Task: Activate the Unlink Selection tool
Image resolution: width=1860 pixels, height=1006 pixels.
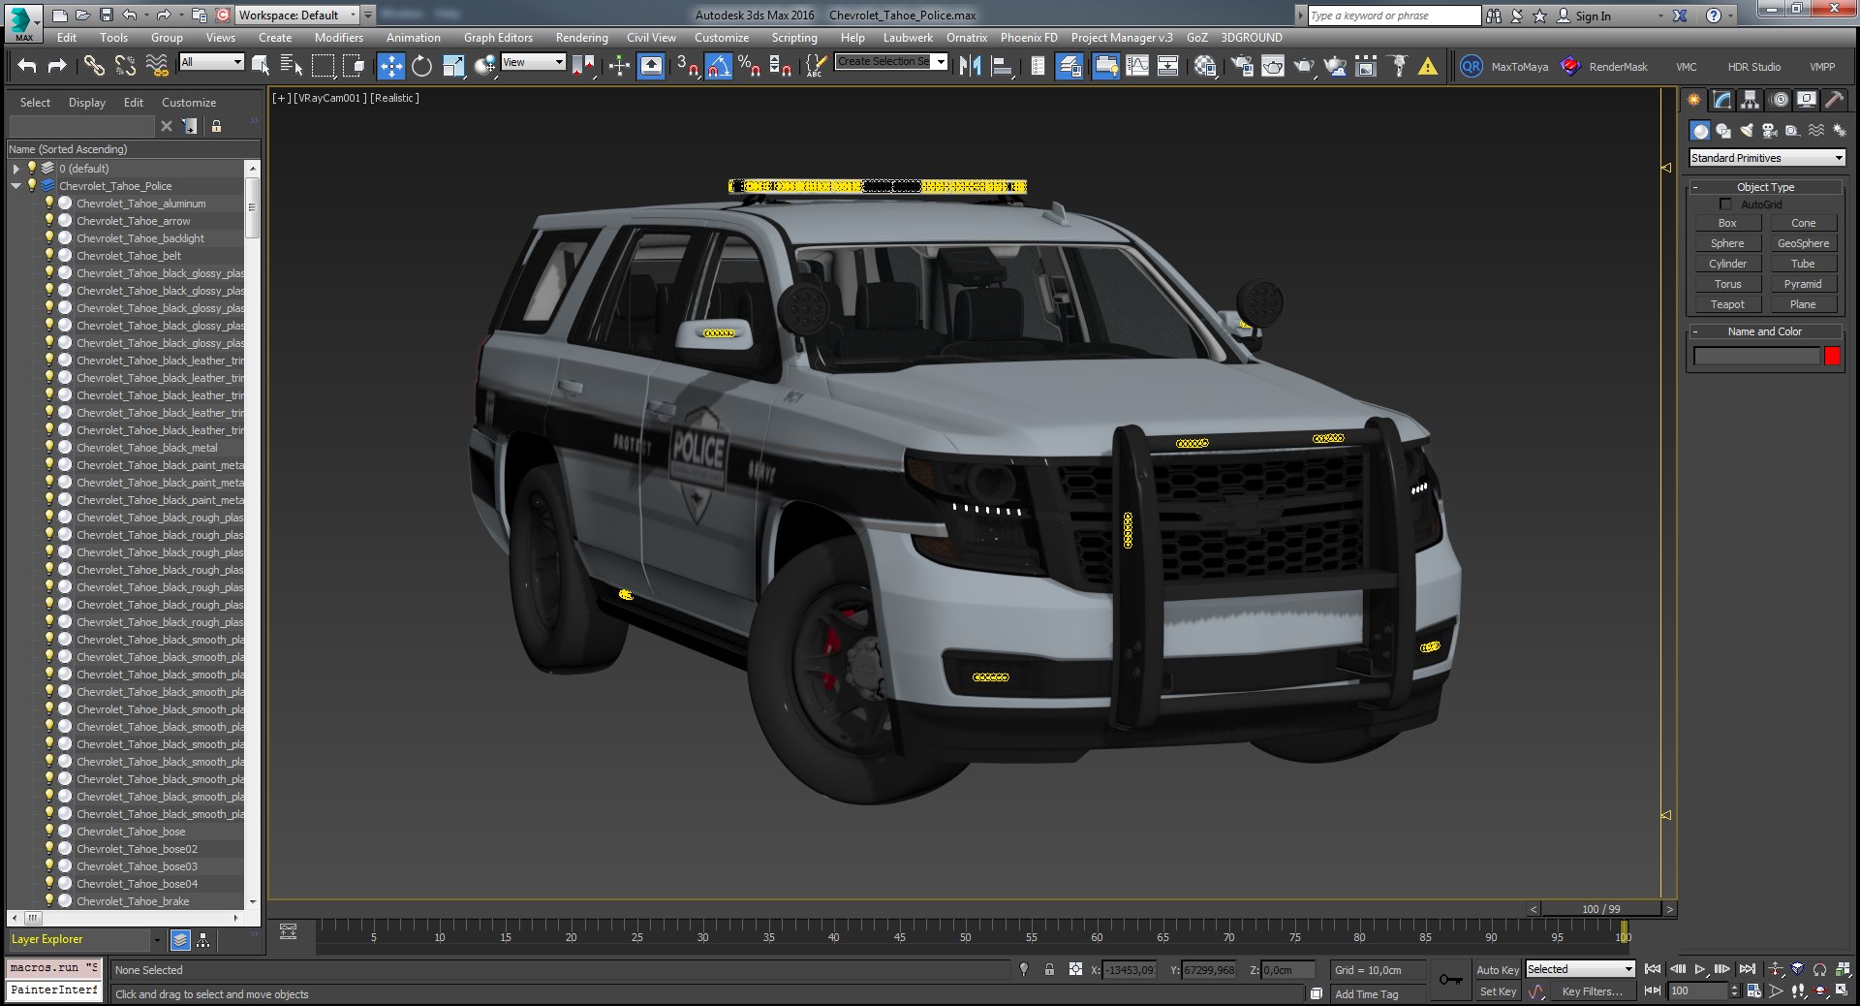Action: click(x=125, y=66)
